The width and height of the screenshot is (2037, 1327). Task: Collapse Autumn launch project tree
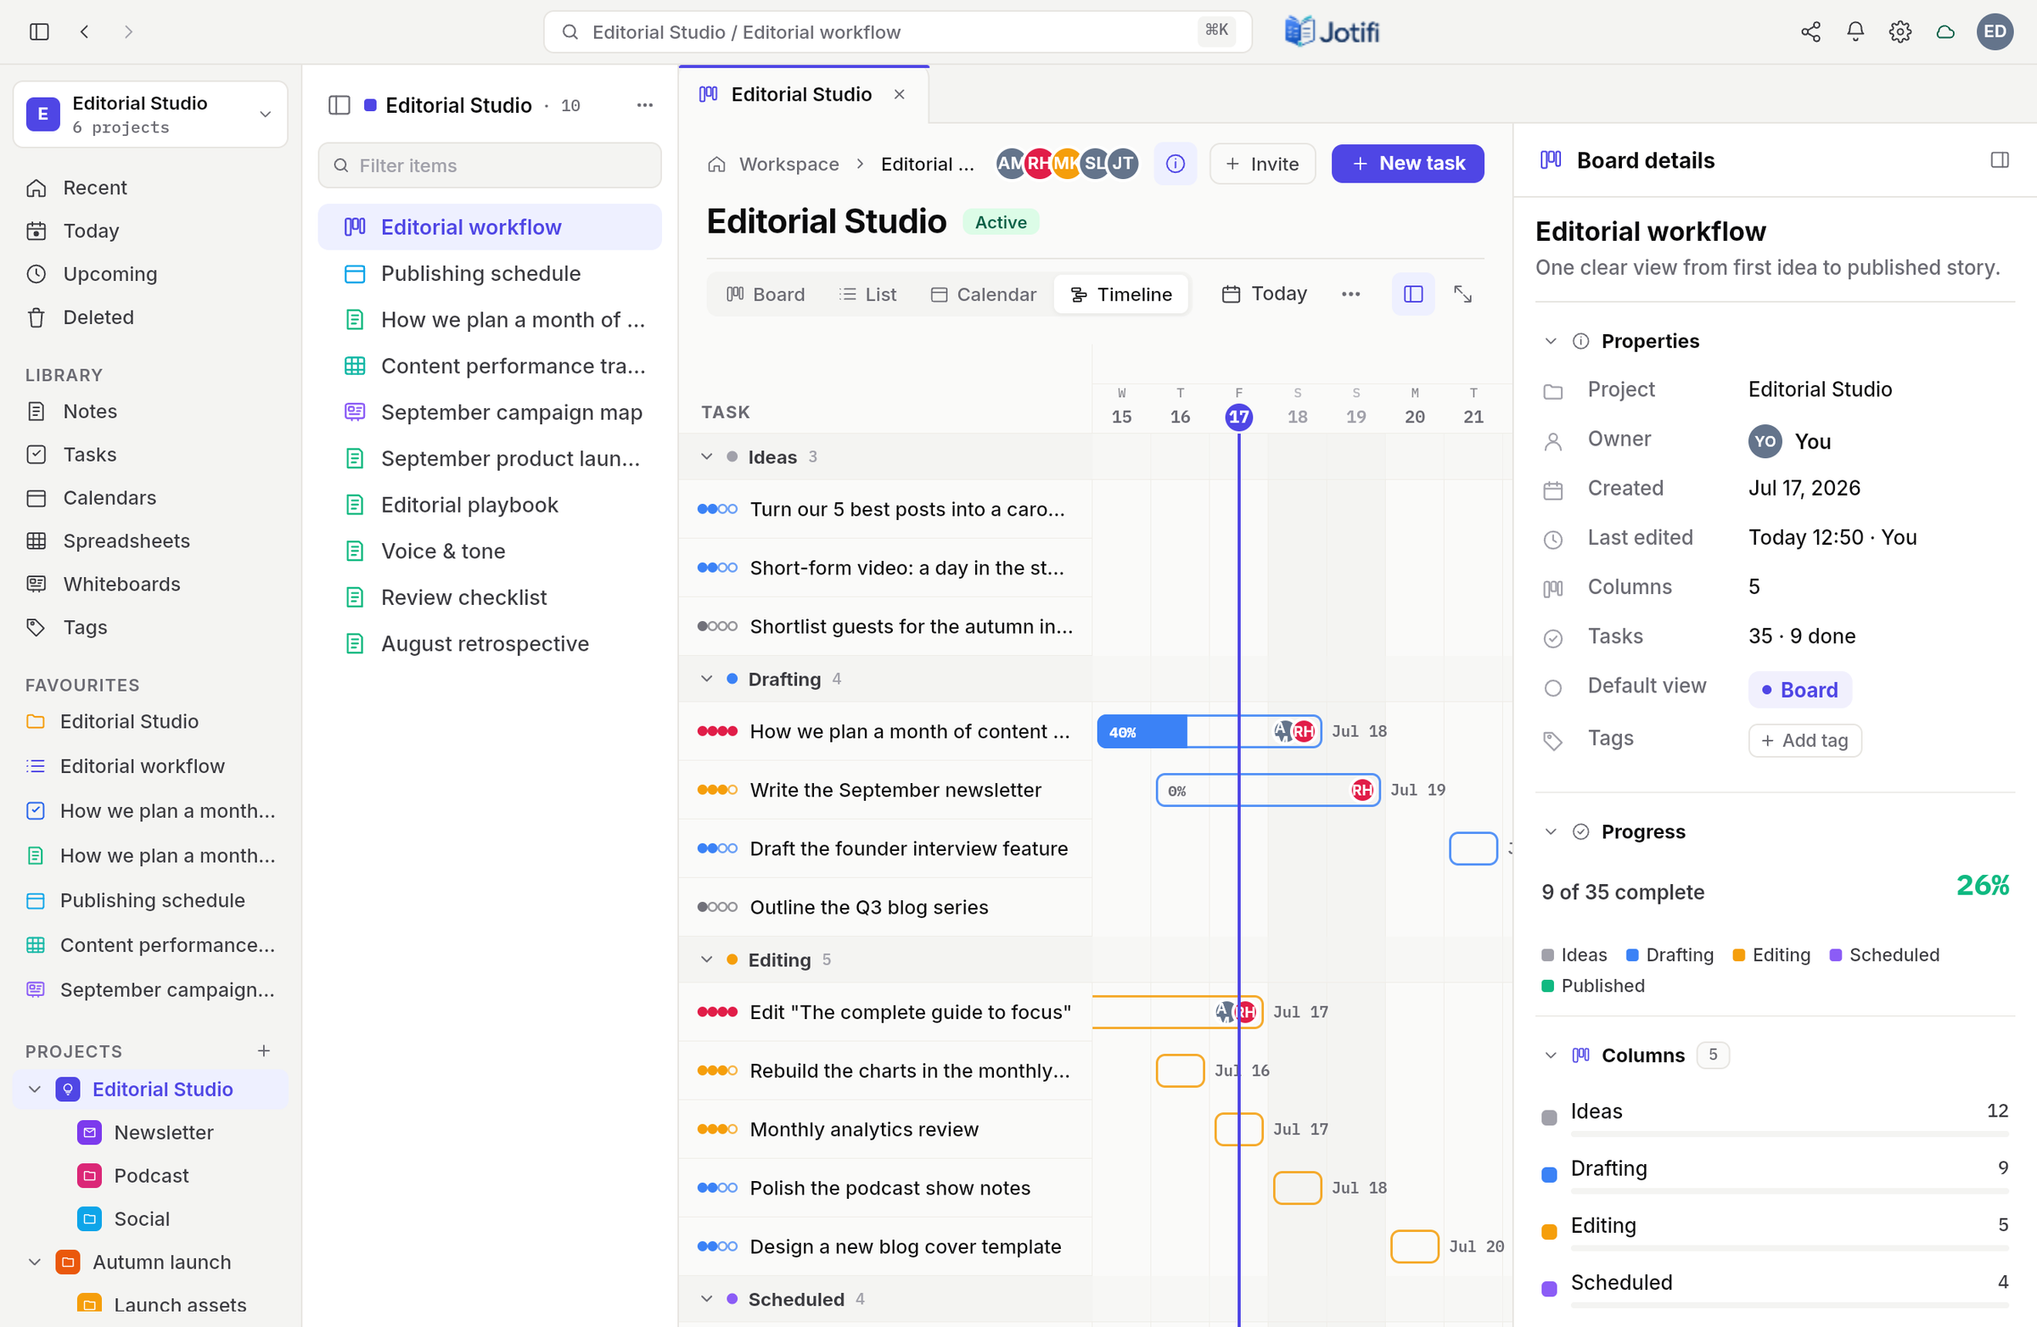click(x=34, y=1262)
